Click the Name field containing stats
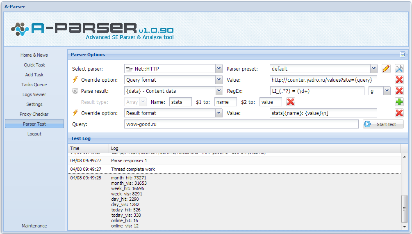Image resolution: width=412 pixels, height=234 pixels. (180, 102)
